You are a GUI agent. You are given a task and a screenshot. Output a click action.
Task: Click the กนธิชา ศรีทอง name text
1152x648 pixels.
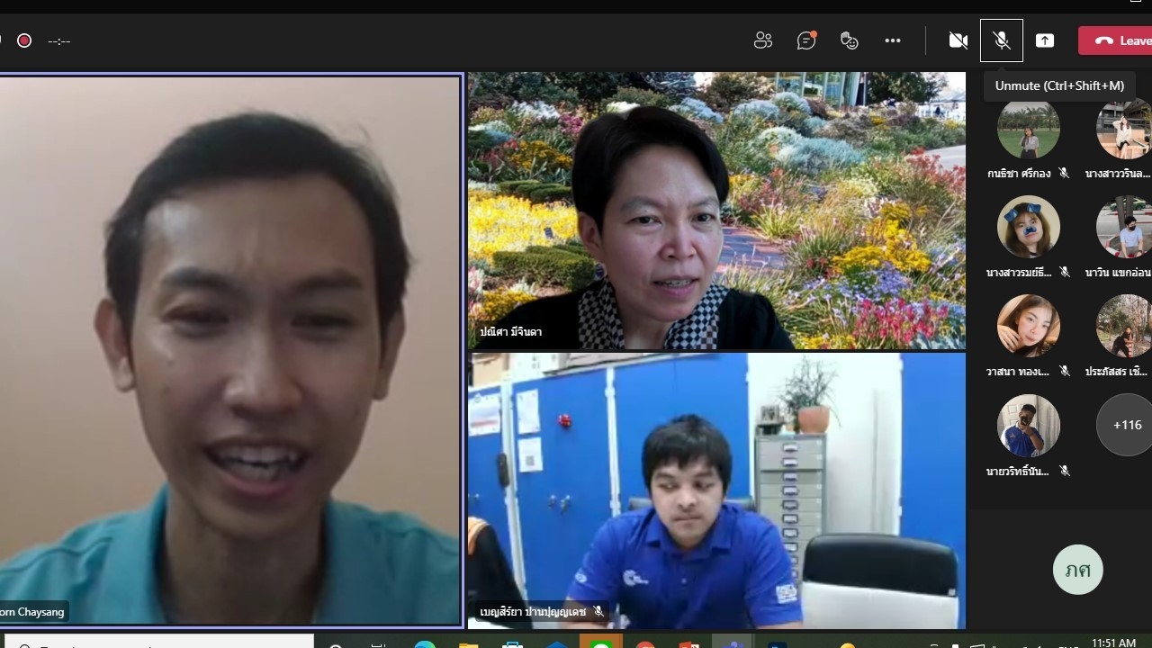click(x=1019, y=174)
